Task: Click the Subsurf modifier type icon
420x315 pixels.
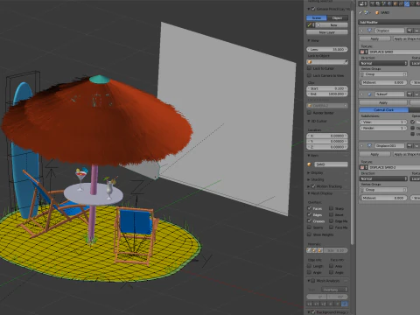Action: pyautogui.click(x=369, y=94)
